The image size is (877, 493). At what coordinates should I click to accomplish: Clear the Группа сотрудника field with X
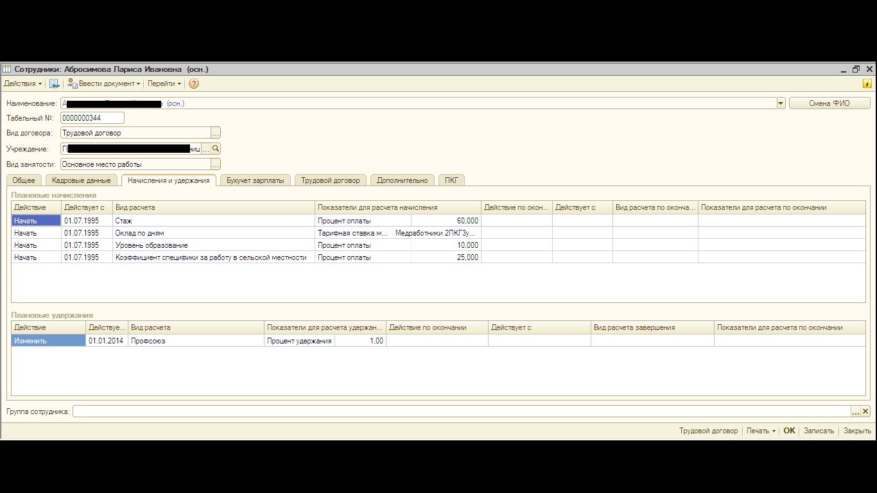(x=865, y=411)
